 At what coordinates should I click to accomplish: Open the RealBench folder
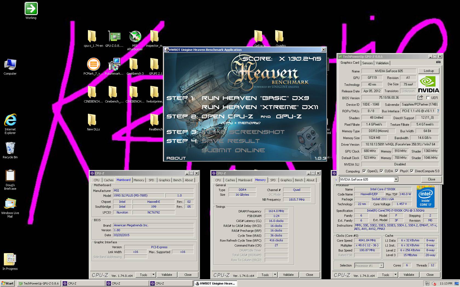click(x=154, y=120)
